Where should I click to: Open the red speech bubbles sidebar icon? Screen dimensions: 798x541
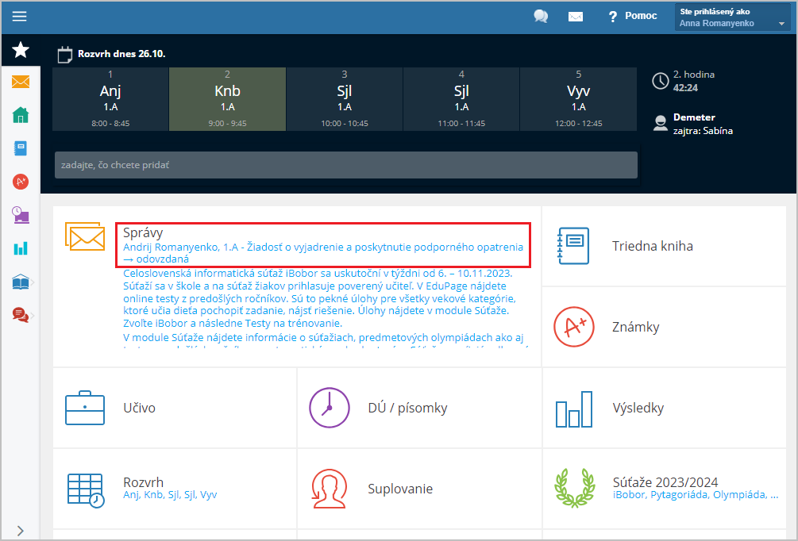(x=21, y=315)
